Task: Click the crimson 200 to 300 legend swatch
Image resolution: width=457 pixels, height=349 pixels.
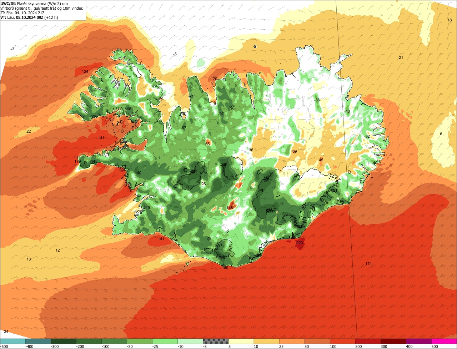Action: [x=368, y=341]
